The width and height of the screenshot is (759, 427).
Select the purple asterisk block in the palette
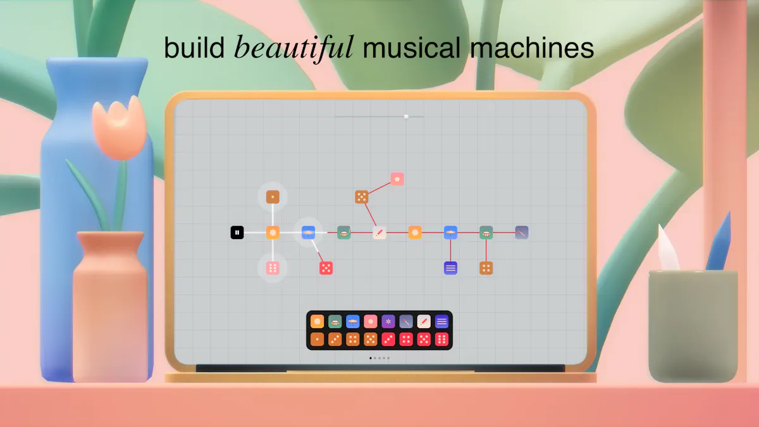coord(388,322)
